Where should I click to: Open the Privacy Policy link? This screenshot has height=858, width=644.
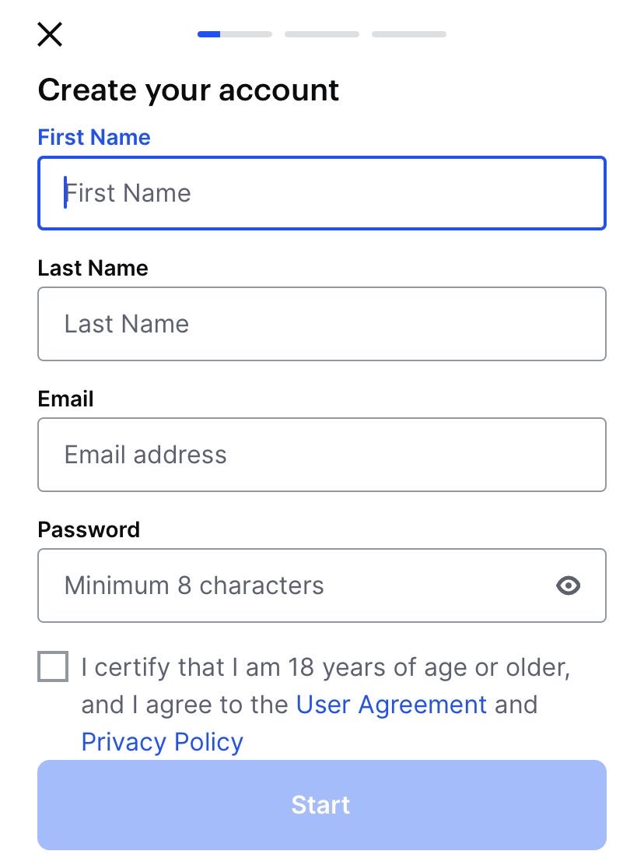point(163,742)
